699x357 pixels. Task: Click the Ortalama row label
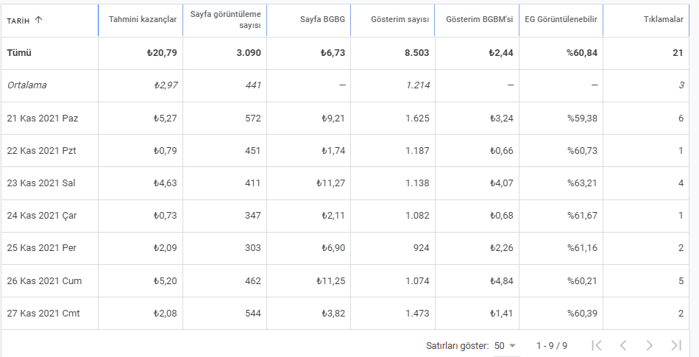[26, 85]
